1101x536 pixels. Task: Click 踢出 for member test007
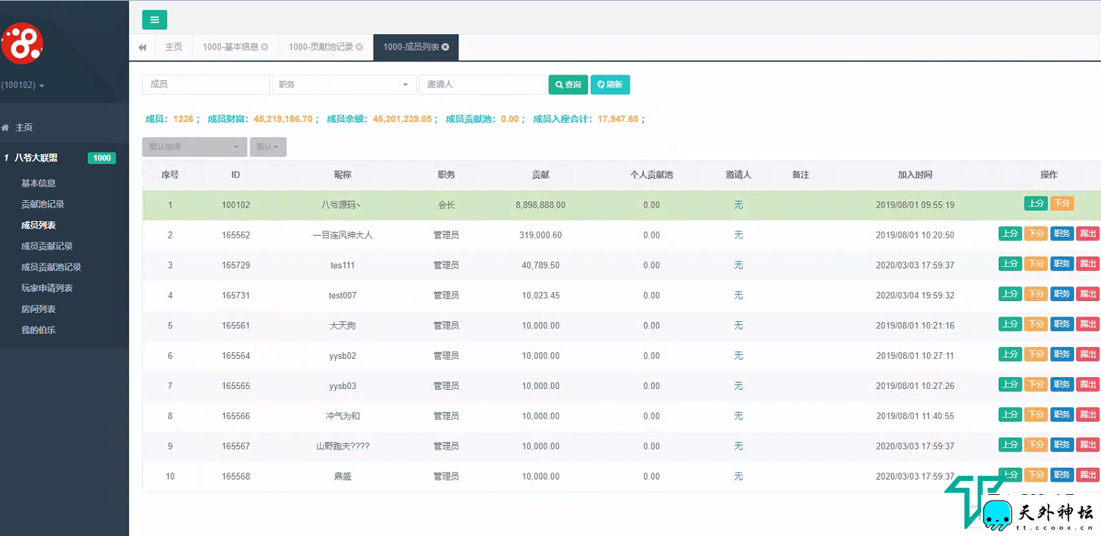1088,293
